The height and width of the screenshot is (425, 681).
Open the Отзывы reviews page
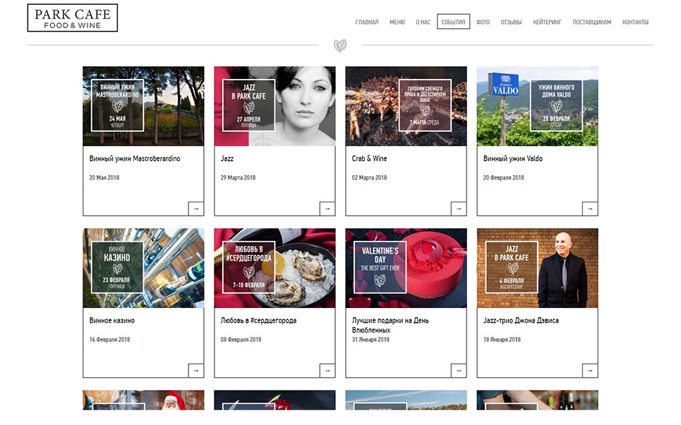[511, 22]
